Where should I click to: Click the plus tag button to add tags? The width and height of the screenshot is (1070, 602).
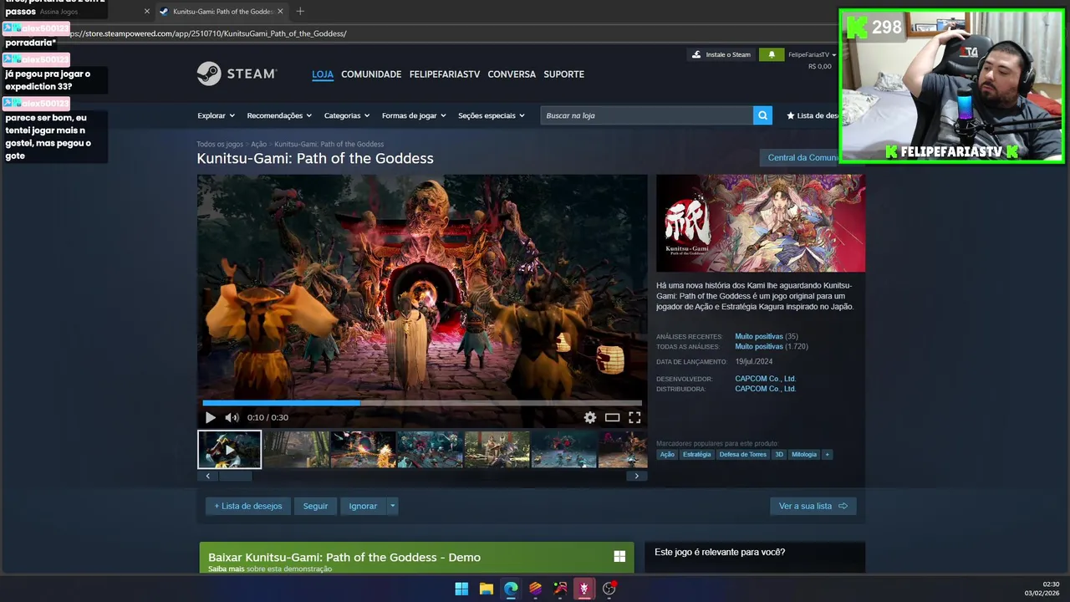tap(827, 454)
